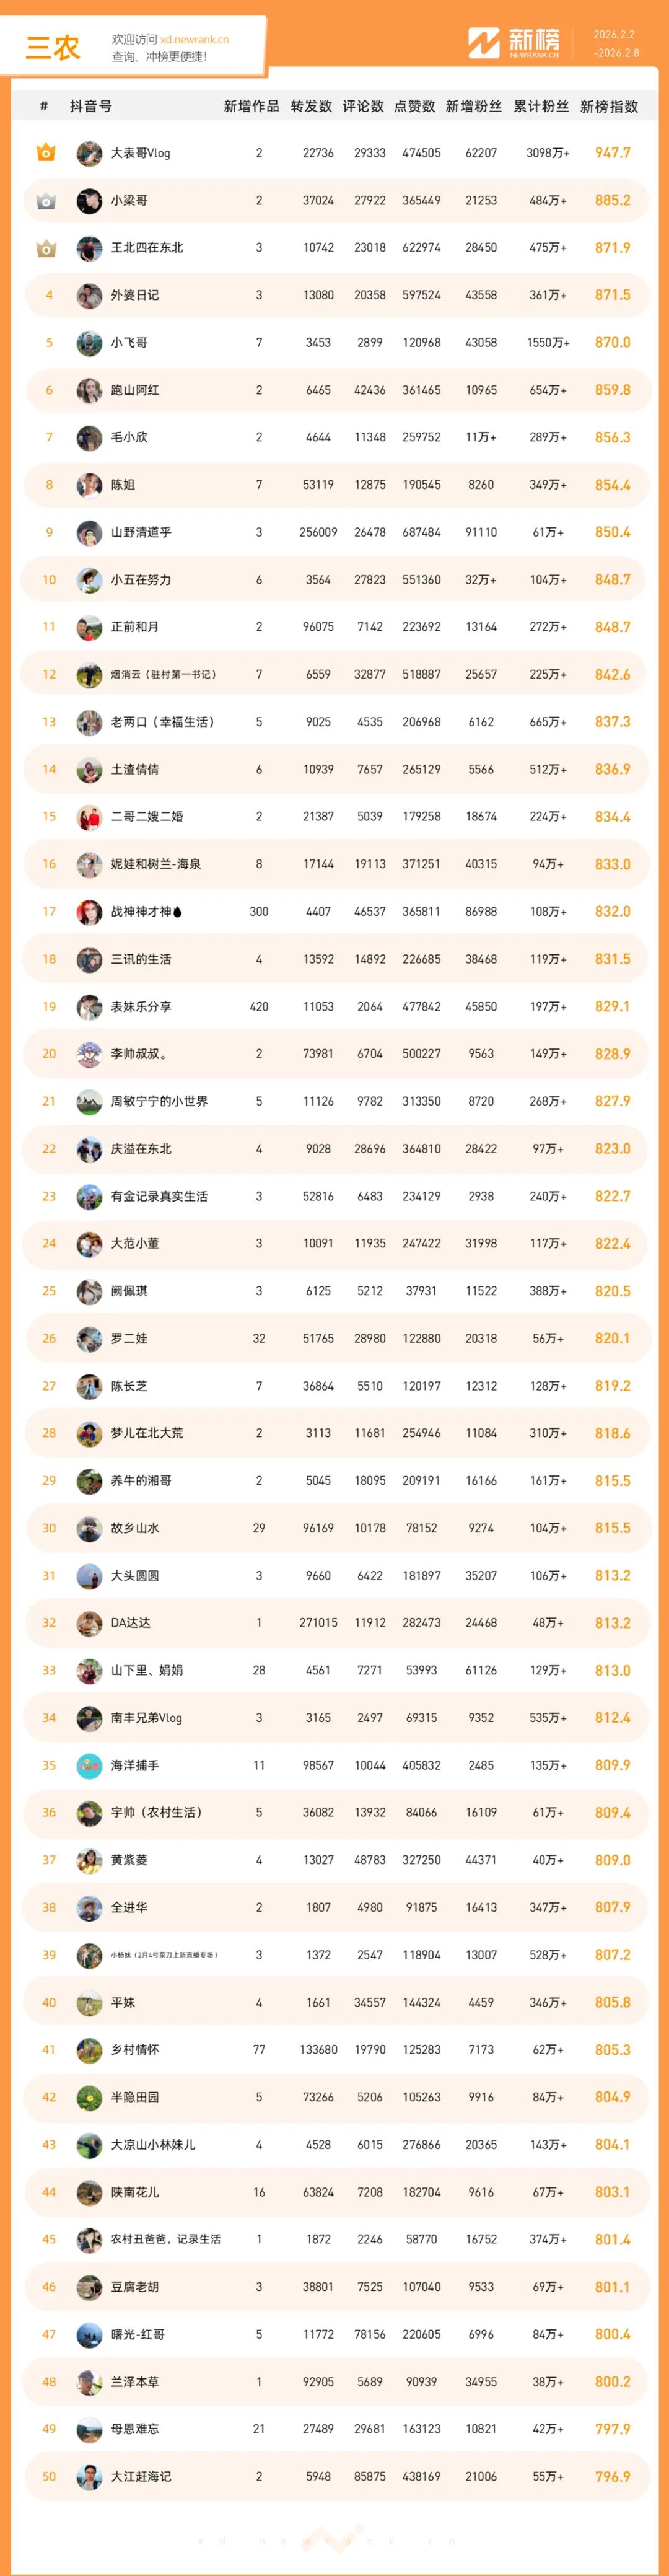Image resolution: width=669 pixels, height=2576 pixels.
Task: Click the avatar next to 李帅叔叔。
Action: click(89, 1054)
